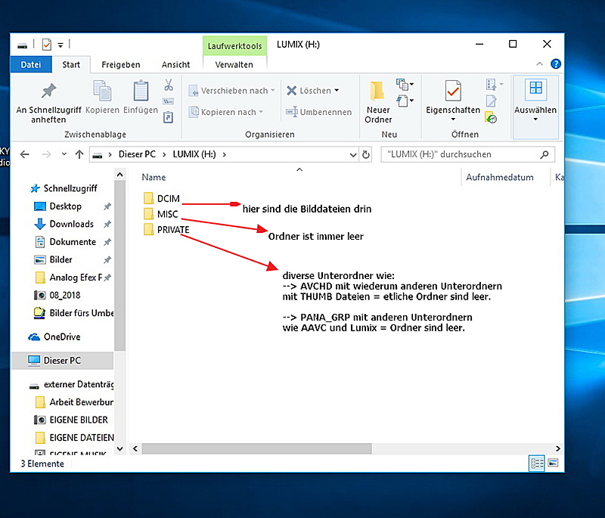Click the copy path icon below scissors
605x518 pixels.
tap(168, 101)
